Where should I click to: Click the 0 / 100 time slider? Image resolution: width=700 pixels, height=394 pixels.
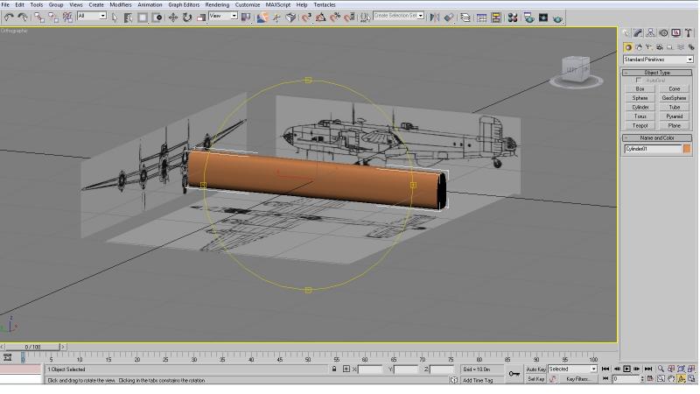click(x=32, y=347)
